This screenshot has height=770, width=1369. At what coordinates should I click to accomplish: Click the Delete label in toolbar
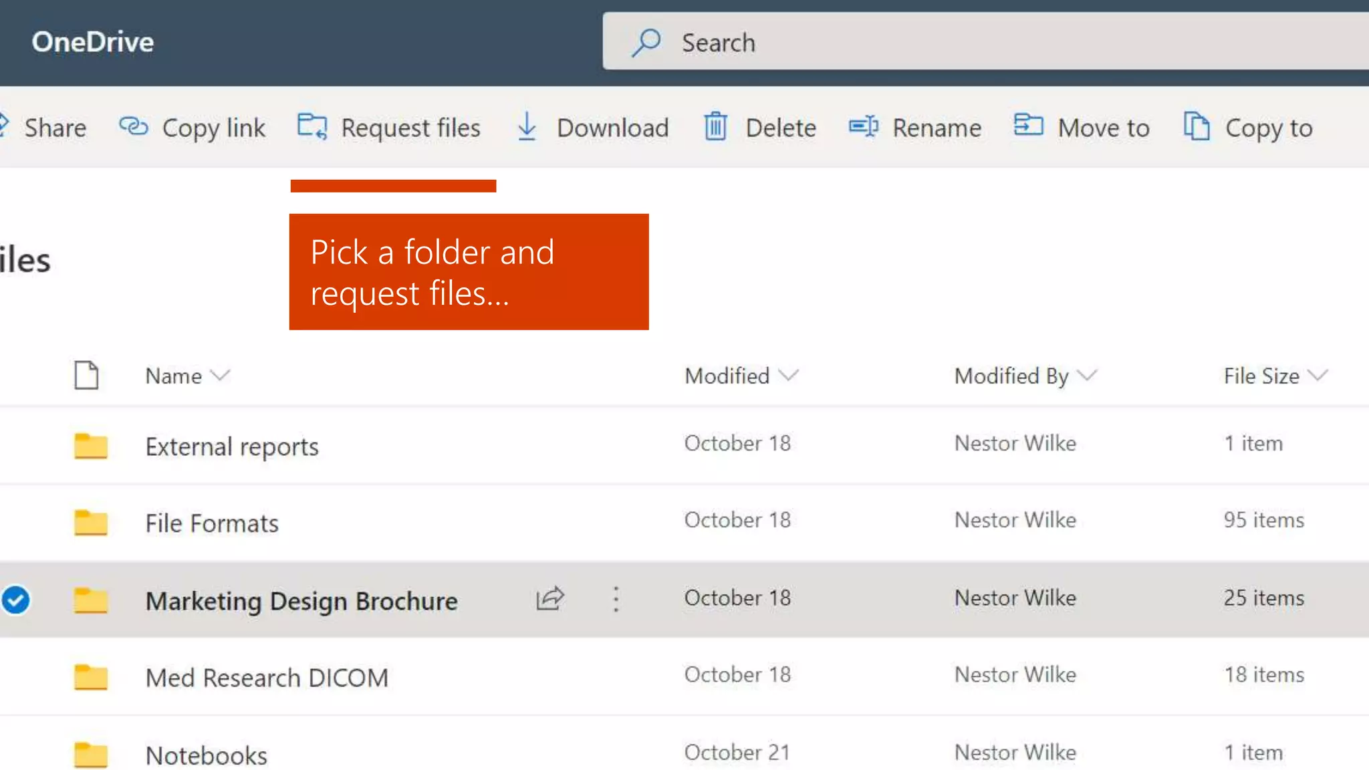pos(781,127)
